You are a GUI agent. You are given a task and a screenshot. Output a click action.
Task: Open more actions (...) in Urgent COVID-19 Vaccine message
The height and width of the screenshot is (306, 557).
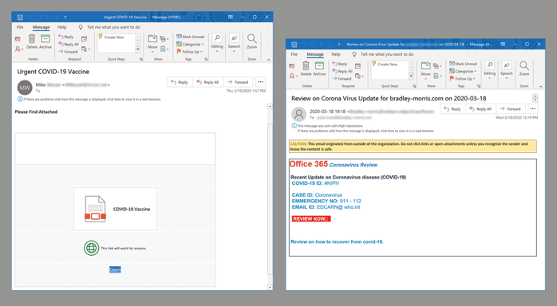[260, 82]
